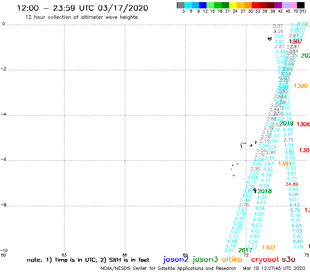Click the yellow 24 ft legend swatch

coord(233,5)
